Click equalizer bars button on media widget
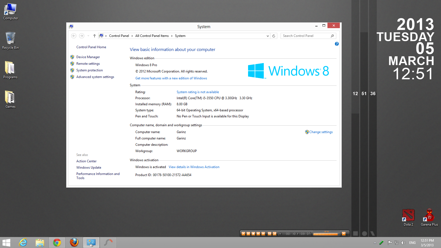This screenshot has height=248, width=441. (x=274, y=234)
